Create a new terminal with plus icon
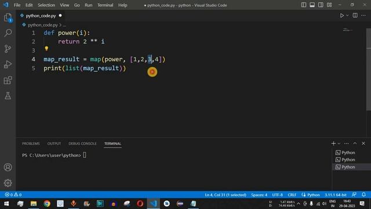This screenshot has height=209, width=371. pos(333,143)
